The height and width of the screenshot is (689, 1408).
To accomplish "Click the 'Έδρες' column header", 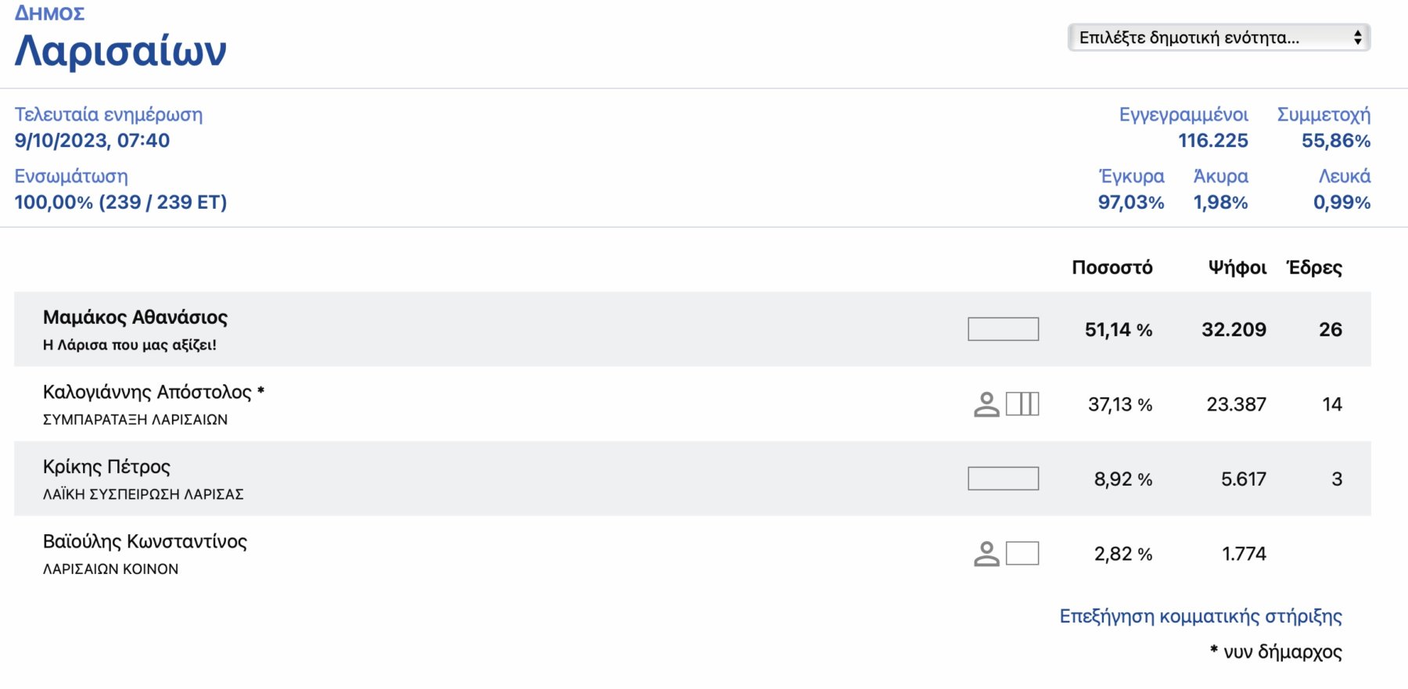I will tap(1314, 267).
